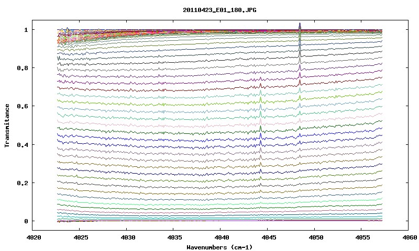Image resolution: width=419 pixels, height=251 pixels.
Task: Click the y-axis tick label 0
Action: tap(26, 221)
